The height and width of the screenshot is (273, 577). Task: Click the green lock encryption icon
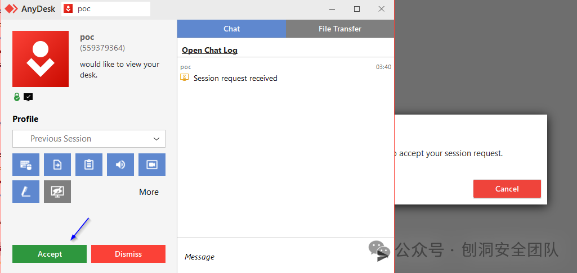[x=16, y=97]
